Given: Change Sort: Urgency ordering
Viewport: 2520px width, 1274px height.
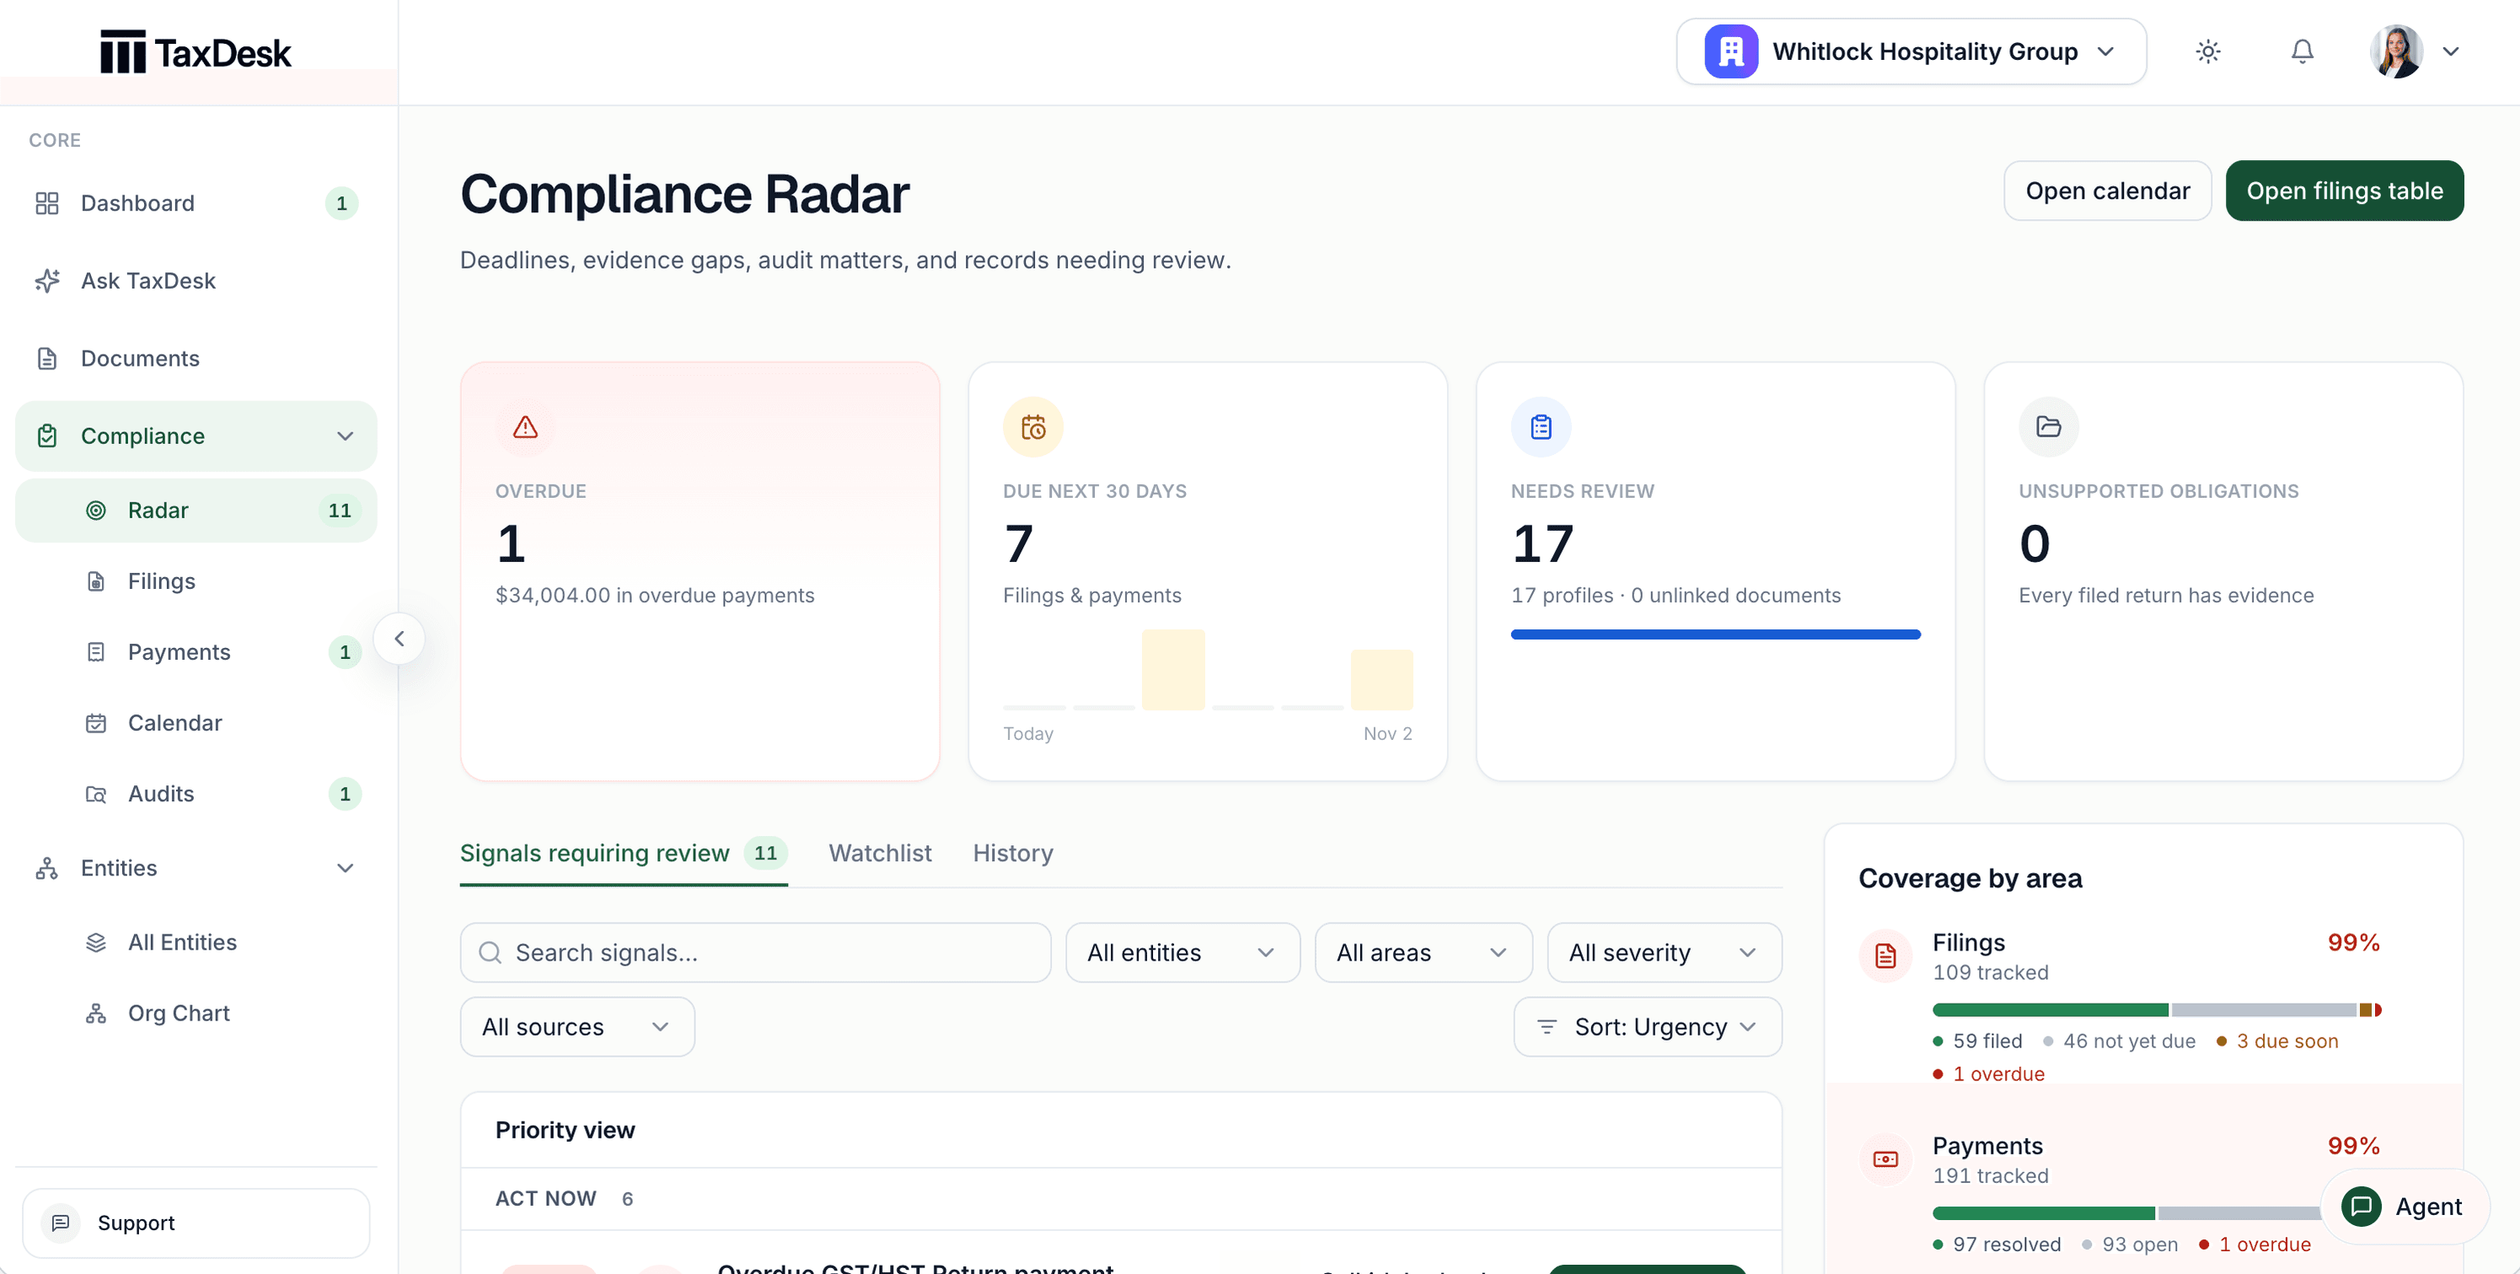Looking at the screenshot, I should [1648, 1028].
